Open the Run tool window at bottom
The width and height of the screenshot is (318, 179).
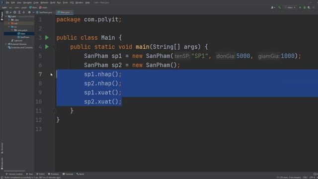click(29, 174)
